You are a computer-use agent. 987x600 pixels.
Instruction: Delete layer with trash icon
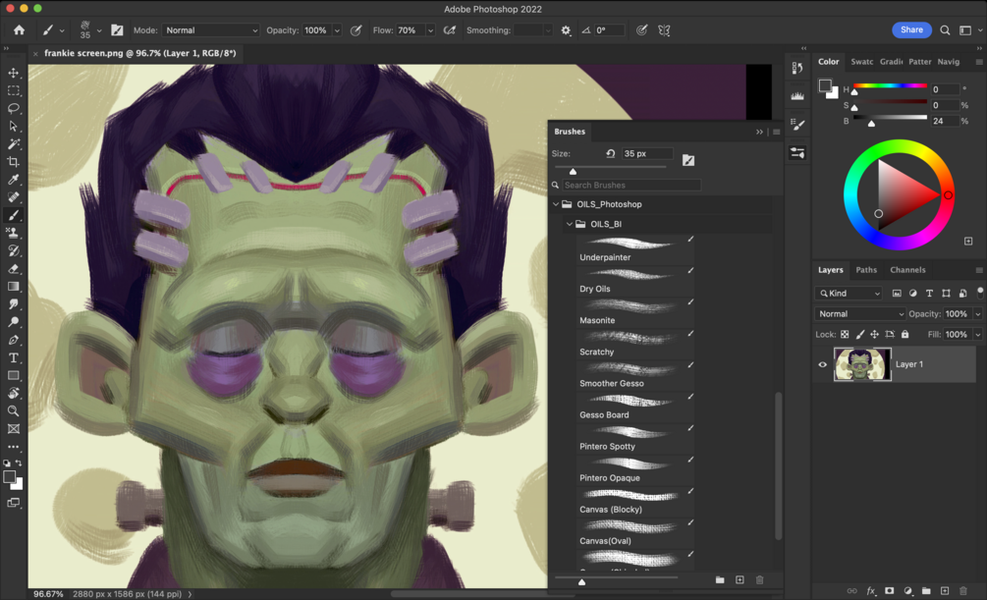click(963, 590)
